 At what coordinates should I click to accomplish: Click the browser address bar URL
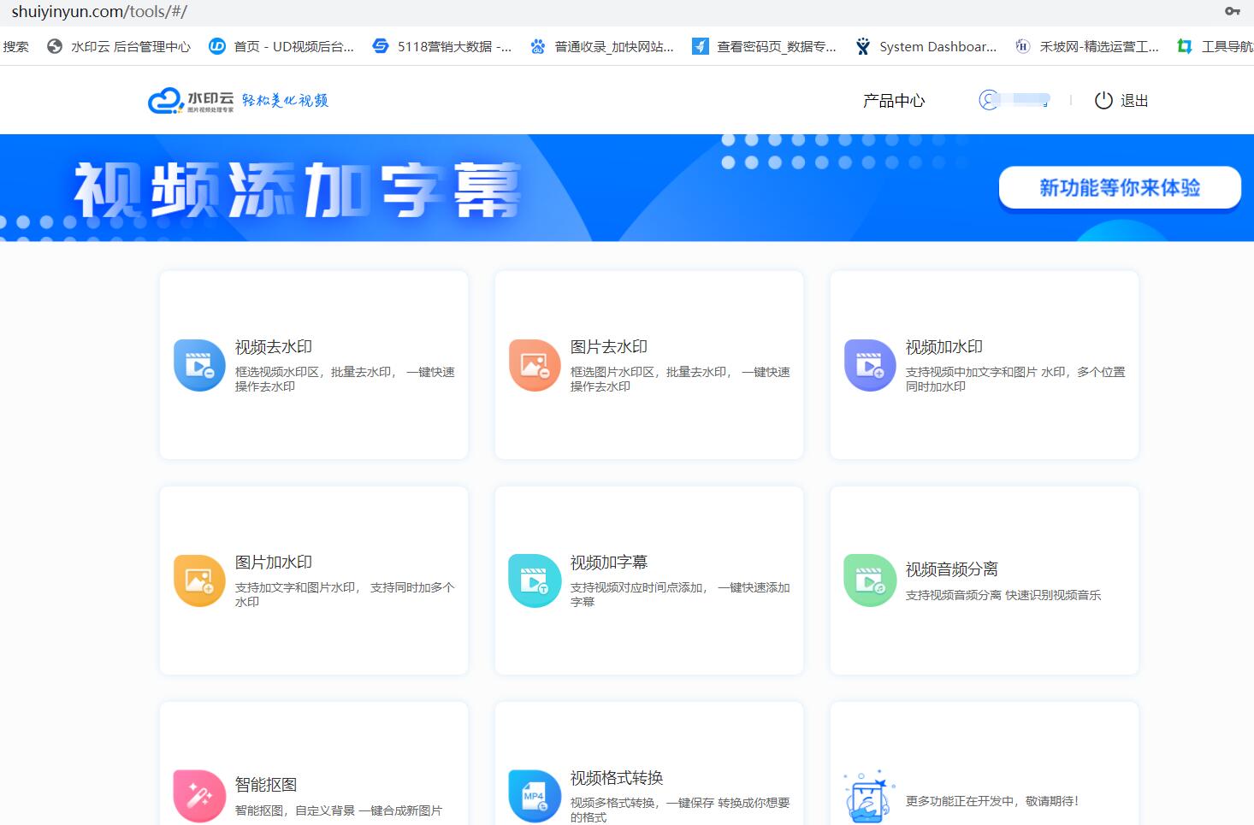[99, 12]
